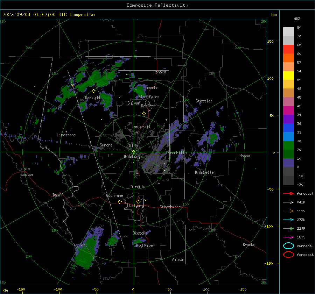Pick the magenta 42 dBZ color swatch

click(288, 110)
